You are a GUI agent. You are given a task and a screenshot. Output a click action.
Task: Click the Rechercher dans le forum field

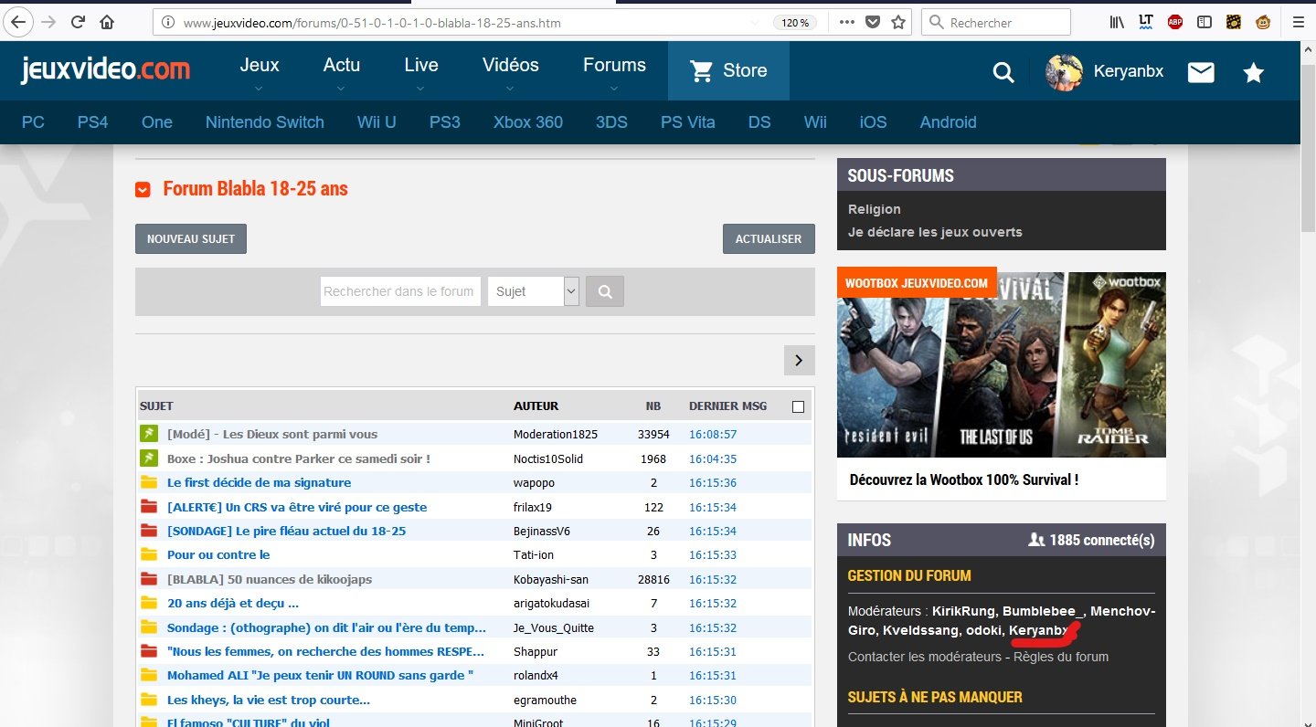click(x=400, y=291)
